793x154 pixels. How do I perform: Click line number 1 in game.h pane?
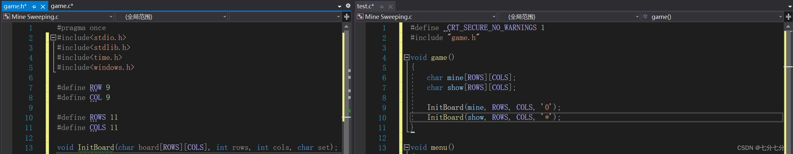tap(31, 28)
